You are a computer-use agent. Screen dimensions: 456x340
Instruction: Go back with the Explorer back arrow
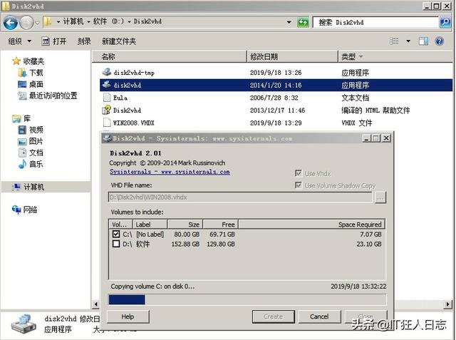(x=10, y=23)
